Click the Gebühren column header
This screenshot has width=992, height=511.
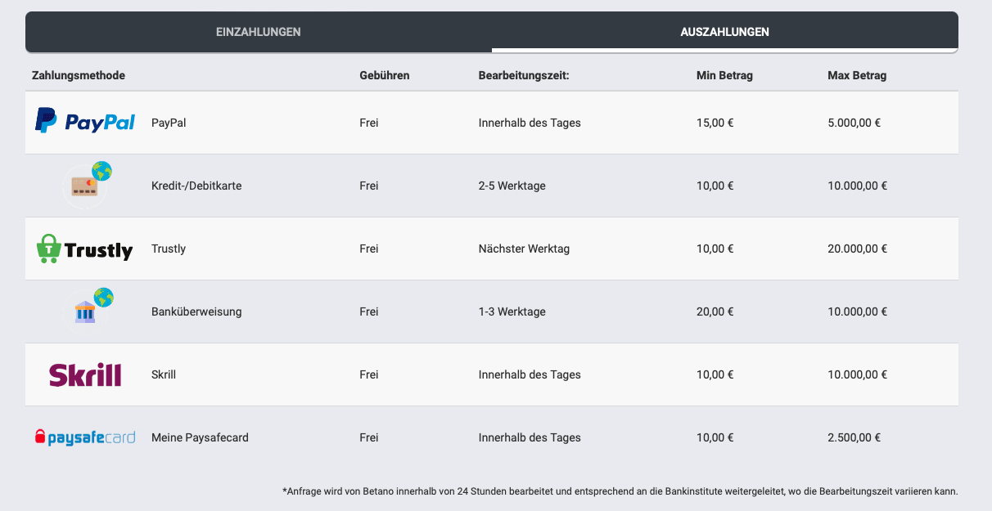pyautogui.click(x=385, y=75)
